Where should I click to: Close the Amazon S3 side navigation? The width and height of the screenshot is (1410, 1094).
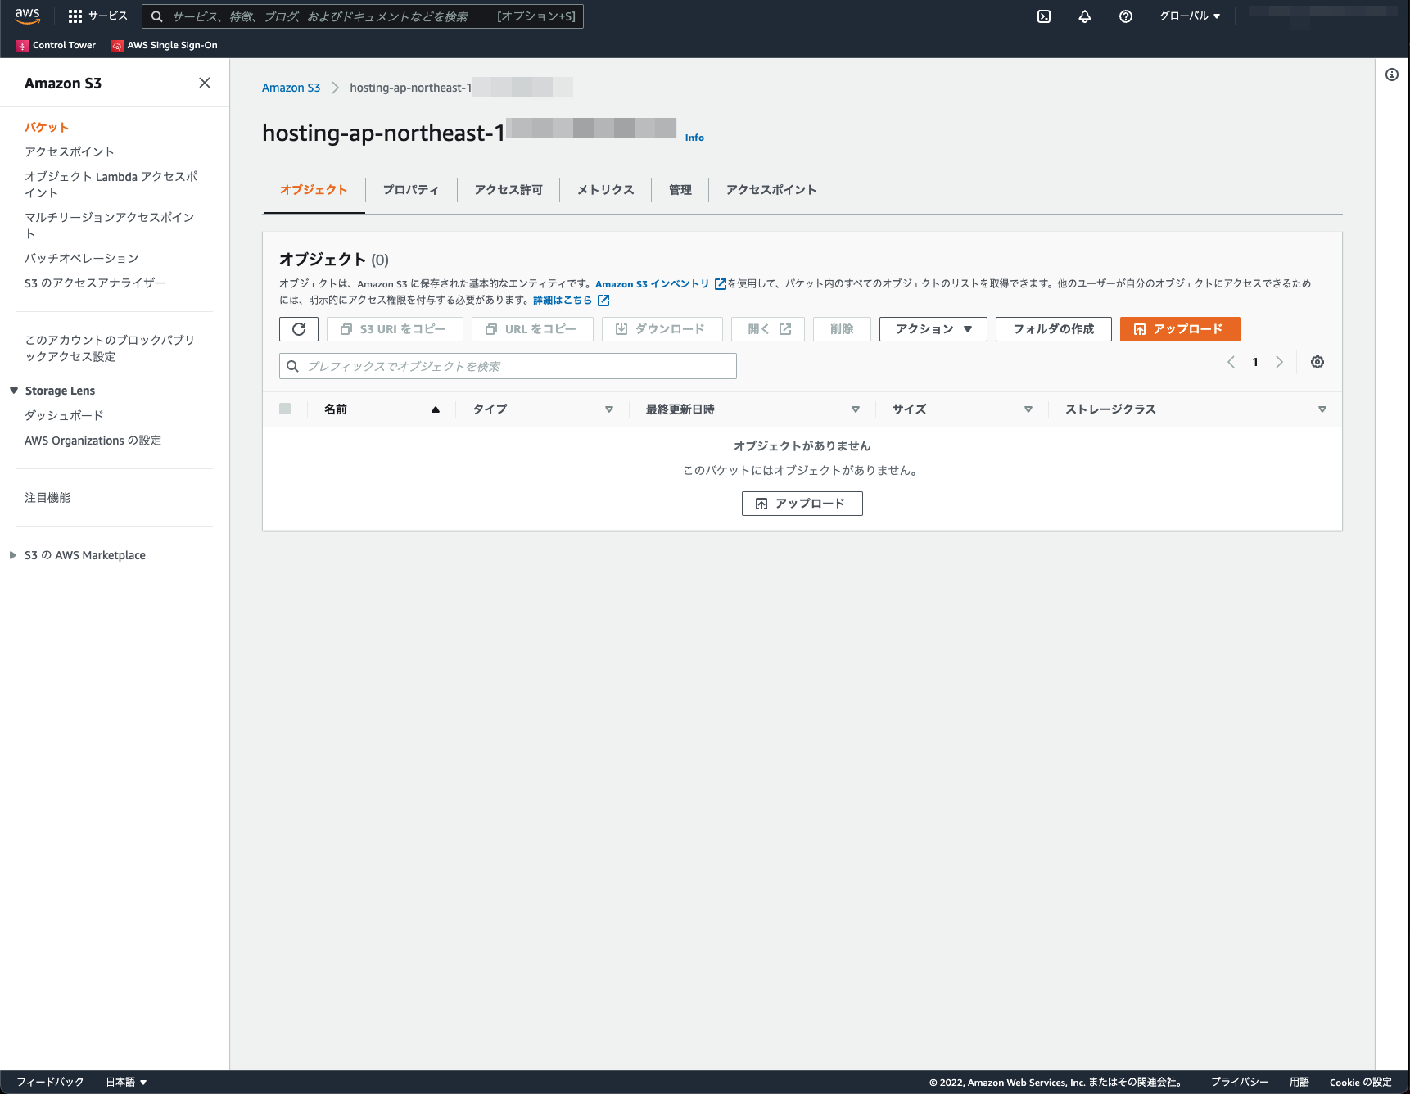point(205,83)
